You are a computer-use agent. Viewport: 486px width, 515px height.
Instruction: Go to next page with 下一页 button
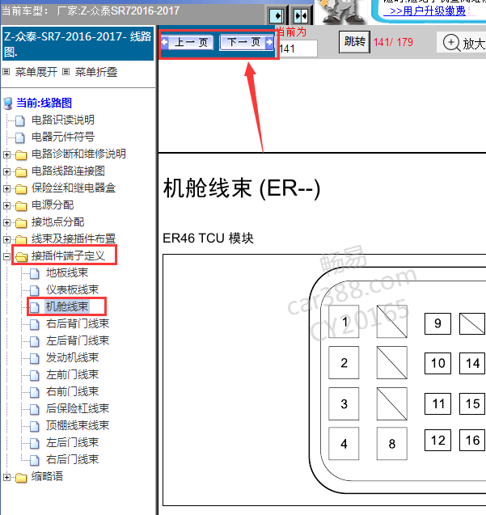point(247,42)
